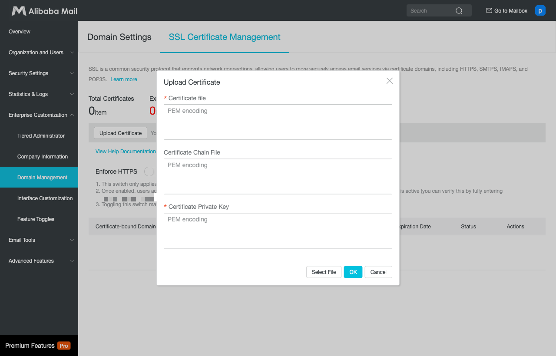
Task: Open View Help Documentation link
Action: (126, 152)
